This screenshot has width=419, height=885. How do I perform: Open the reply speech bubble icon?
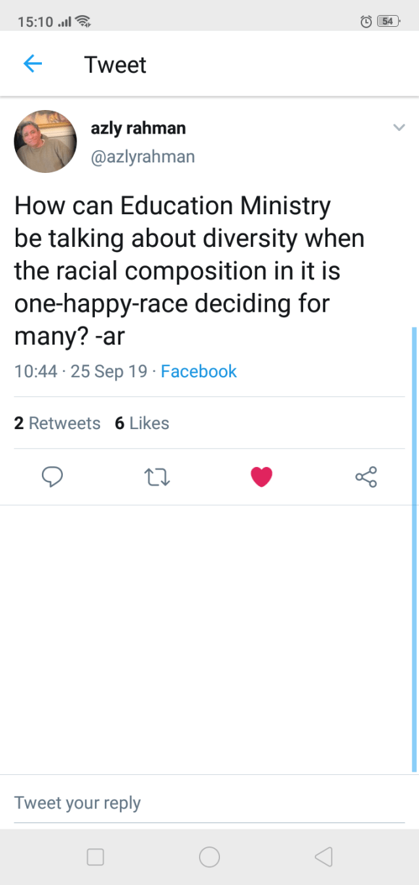(x=52, y=477)
